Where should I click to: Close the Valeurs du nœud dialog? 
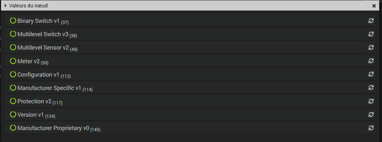tap(374, 6)
